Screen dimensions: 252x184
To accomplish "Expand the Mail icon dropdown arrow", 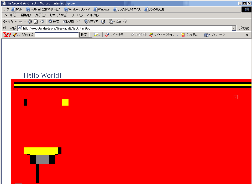I will (114, 21).
